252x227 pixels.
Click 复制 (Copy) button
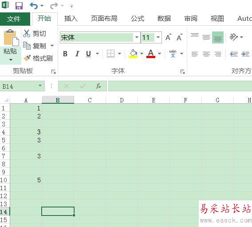35,46
